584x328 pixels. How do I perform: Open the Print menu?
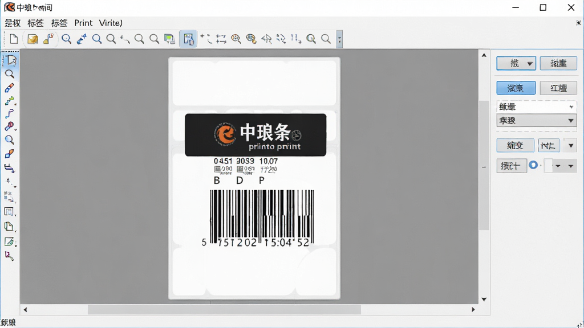83,23
